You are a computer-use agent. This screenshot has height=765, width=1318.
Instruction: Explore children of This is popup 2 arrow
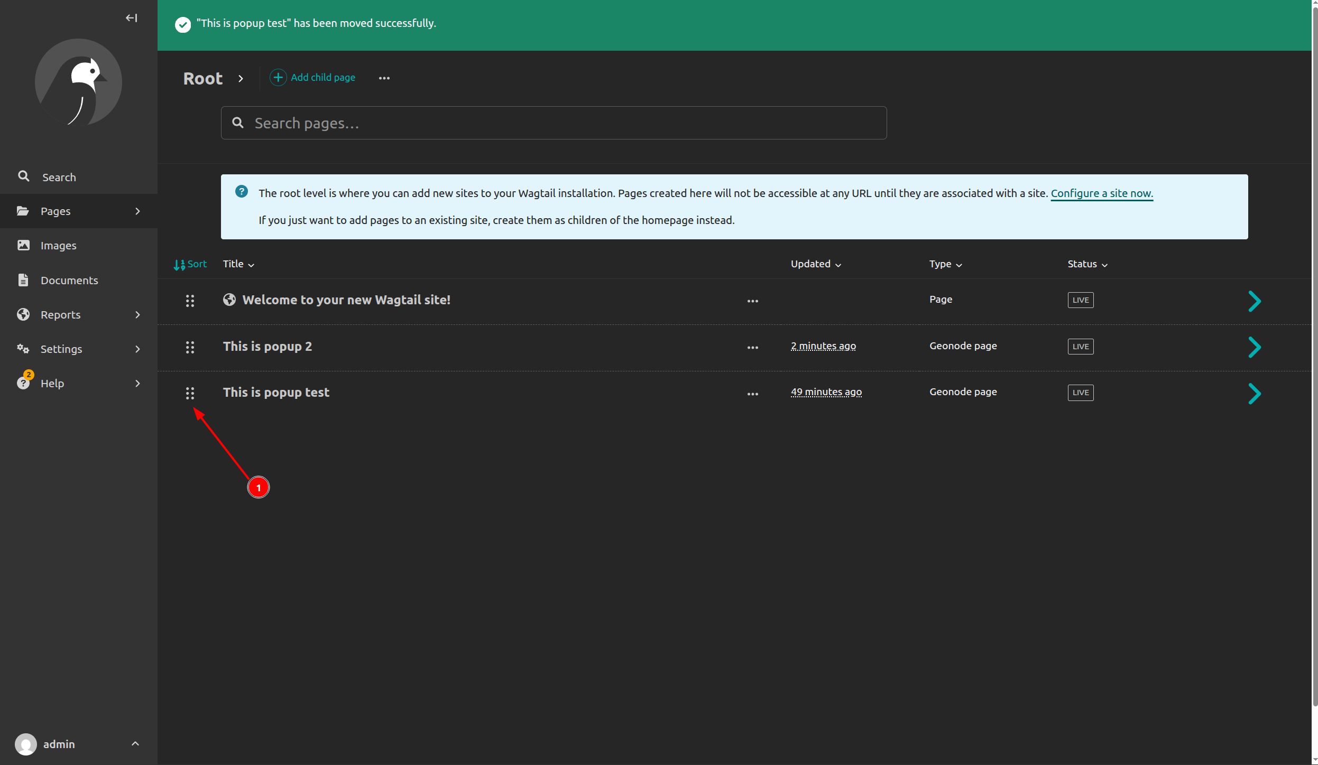point(1255,347)
